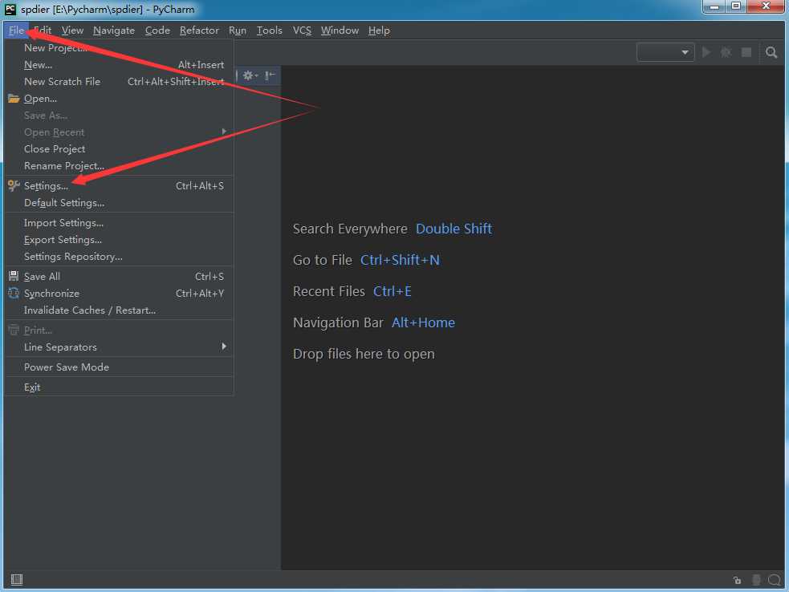Image resolution: width=789 pixels, height=592 pixels.
Task: Click the lock read-only status icon
Action: (737, 580)
